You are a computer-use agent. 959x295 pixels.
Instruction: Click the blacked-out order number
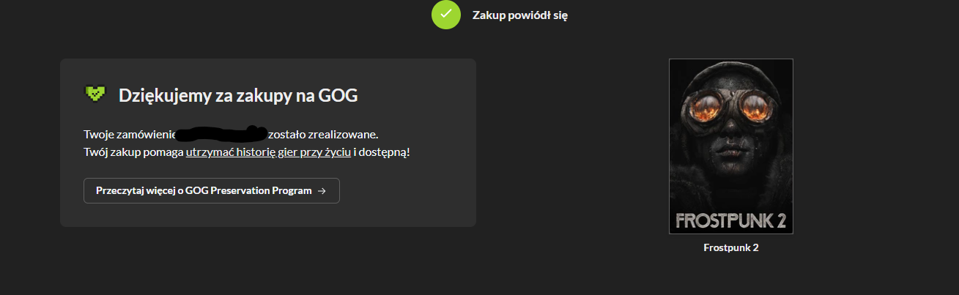222,134
